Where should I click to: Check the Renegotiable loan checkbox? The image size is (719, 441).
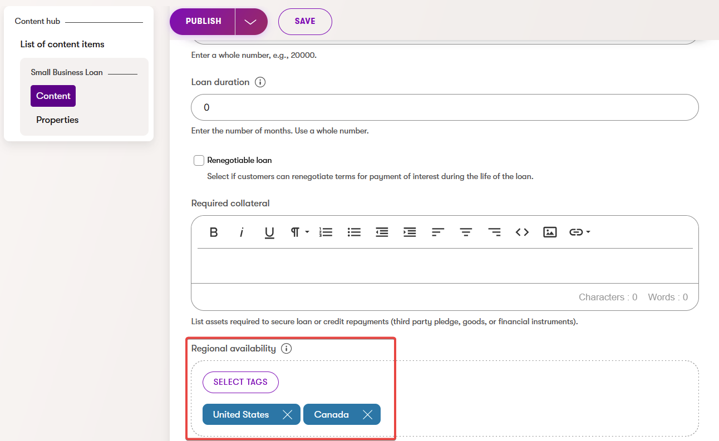199,160
